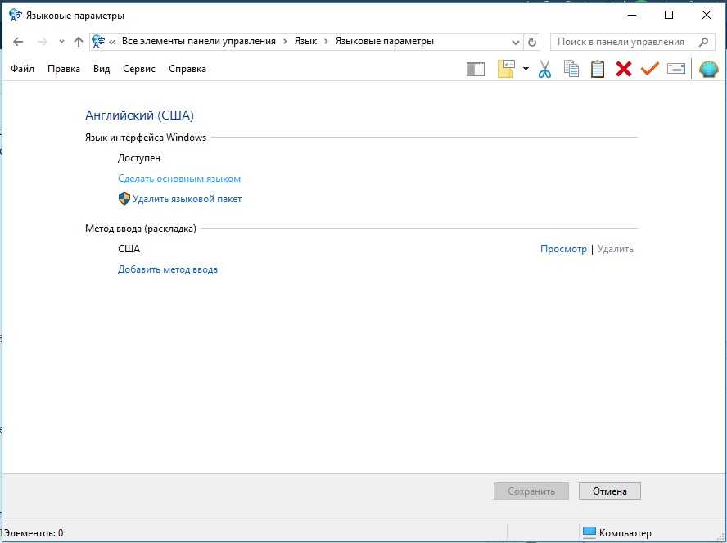Click Добавить метод ввода link
The width and height of the screenshot is (727, 543).
(x=168, y=269)
